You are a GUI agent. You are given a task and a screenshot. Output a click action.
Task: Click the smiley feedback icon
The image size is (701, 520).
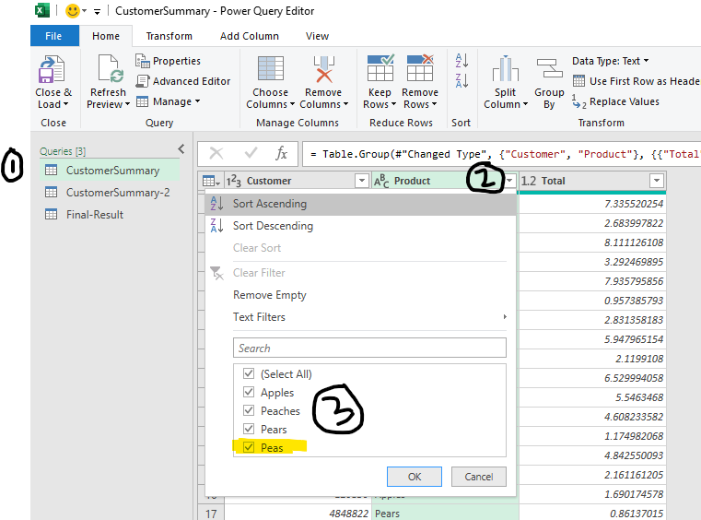[x=73, y=11]
